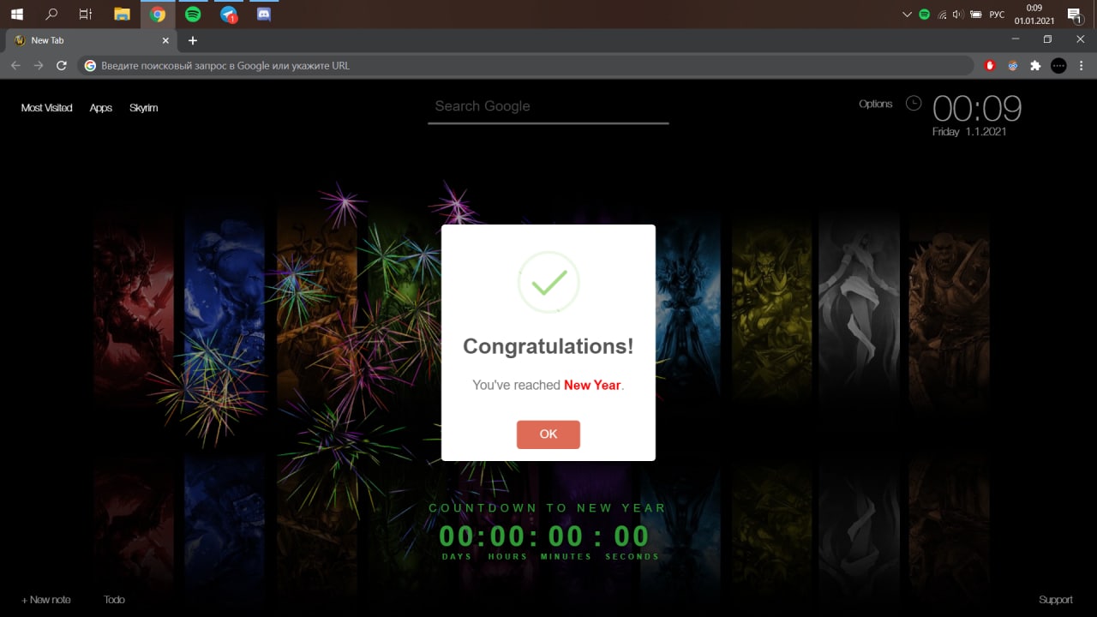Viewport: 1097px width, 617px height.
Task: Open the red hand AdBlock extension
Action: [x=990, y=65]
